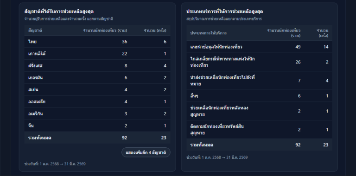356x176 pixels.
Task: Select the อเมริกัน row
Action: tap(97, 113)
